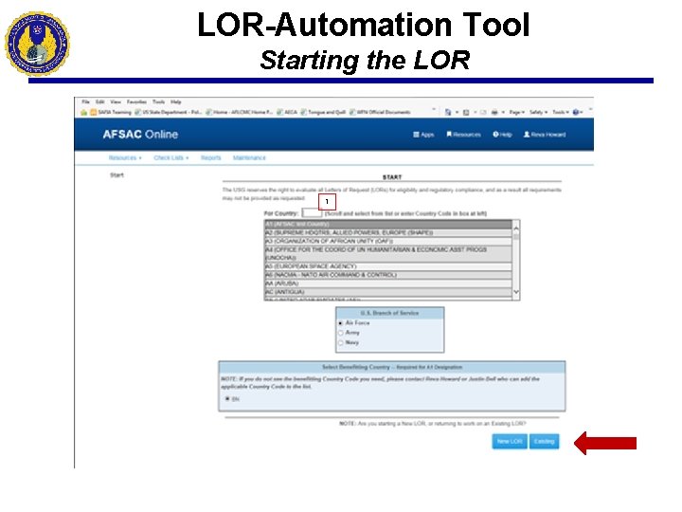682x512 pixels.
Task: Click the blue help icon in the browser command bar
Action: coord(576,112)
